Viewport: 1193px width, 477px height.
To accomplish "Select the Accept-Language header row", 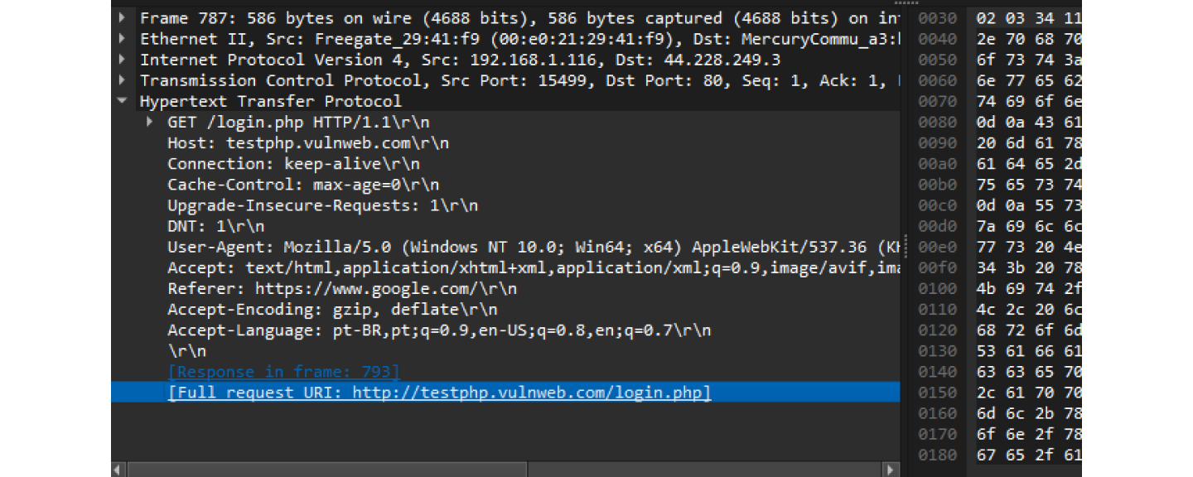I will pos(439,330).
